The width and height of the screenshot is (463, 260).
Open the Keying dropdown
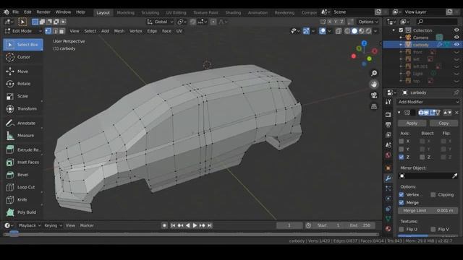[x=53, y=225]
